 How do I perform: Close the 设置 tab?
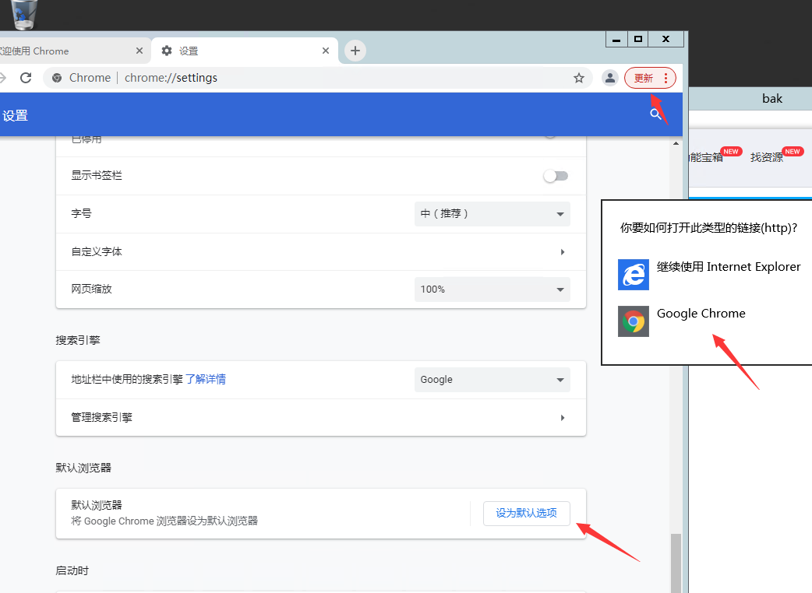[325, 51]
